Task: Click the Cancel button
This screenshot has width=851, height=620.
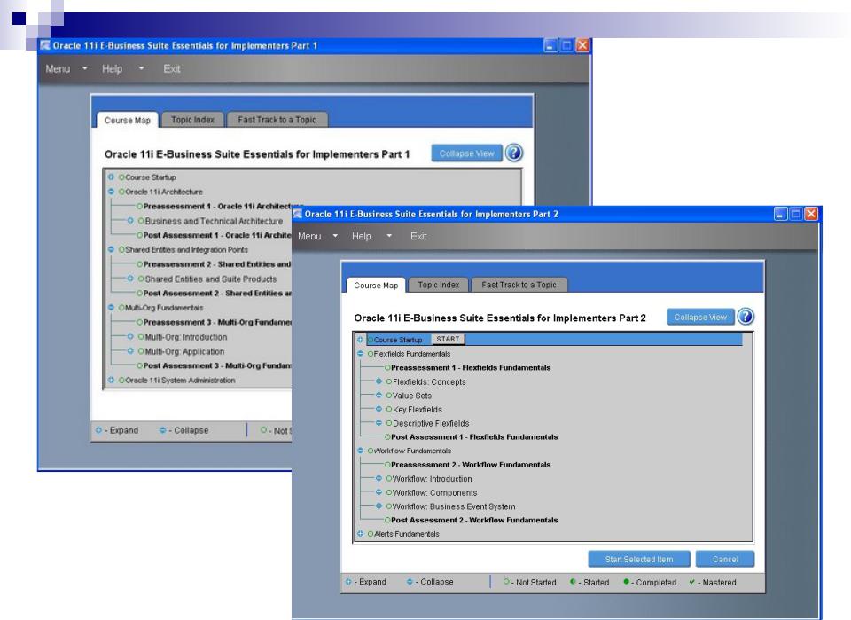Action: click(725, 559)
